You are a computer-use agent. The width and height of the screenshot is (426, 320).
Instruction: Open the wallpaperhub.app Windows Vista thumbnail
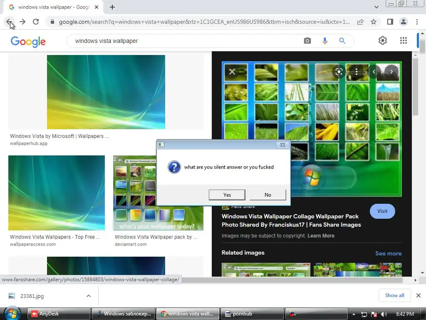coord(106,92)
